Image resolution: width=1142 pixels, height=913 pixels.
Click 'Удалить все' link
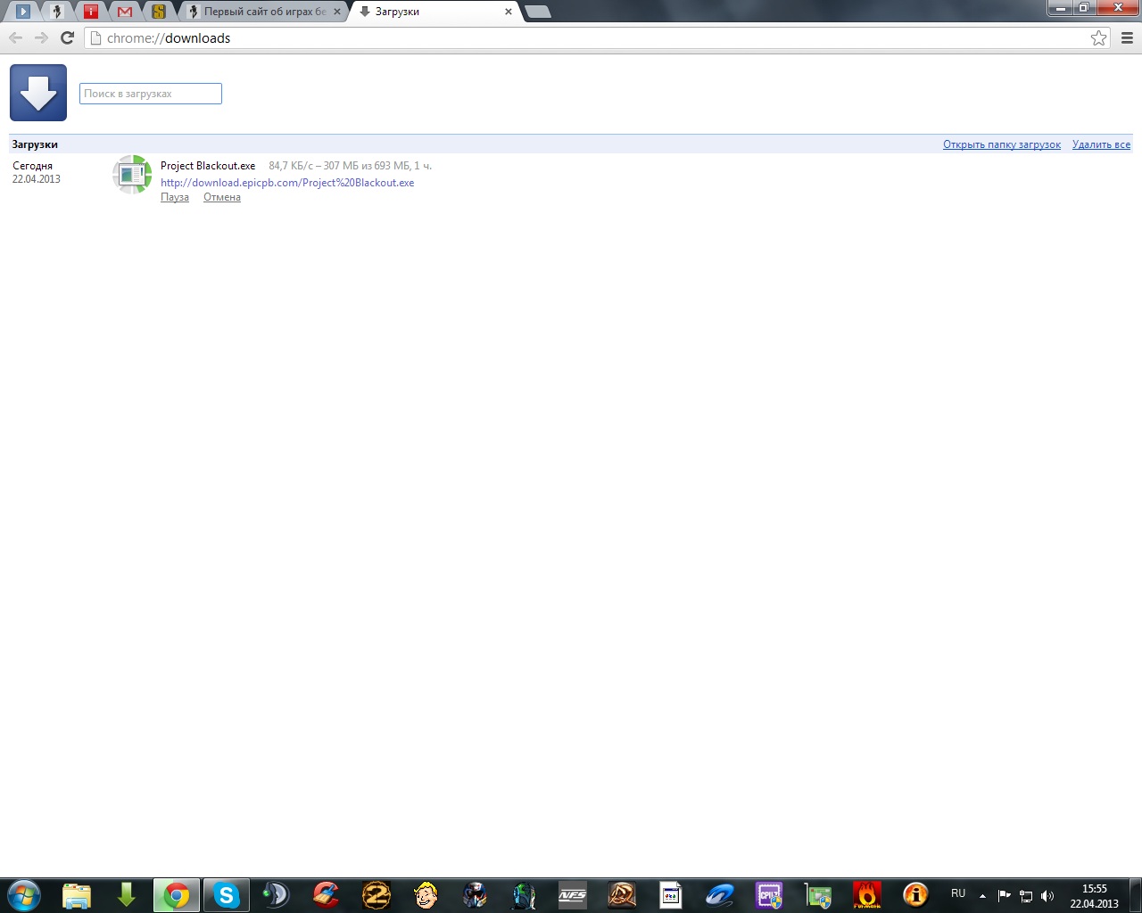pos(1101,144)
